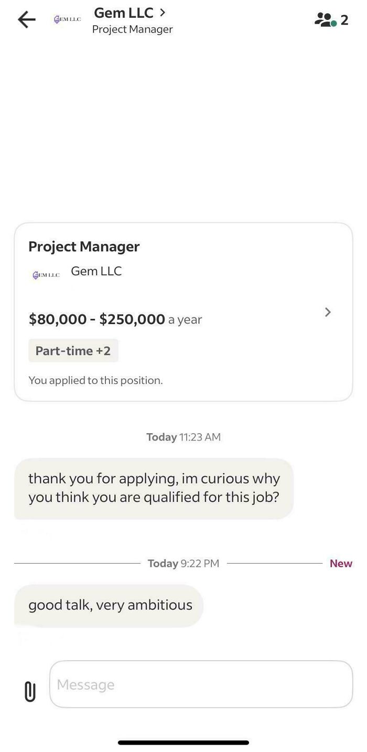Click the company avatar beside Gem LLC name

click(x=45, y=274)
